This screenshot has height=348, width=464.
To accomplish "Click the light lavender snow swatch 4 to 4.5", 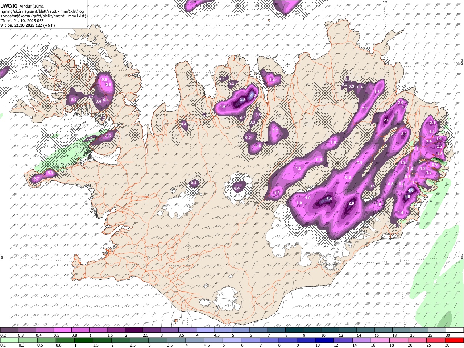I will [205, 330].
